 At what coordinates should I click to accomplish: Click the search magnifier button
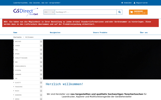point(119,12)
